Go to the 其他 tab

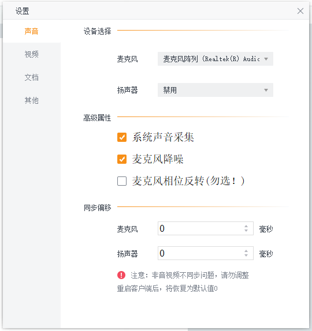[32, 100]
